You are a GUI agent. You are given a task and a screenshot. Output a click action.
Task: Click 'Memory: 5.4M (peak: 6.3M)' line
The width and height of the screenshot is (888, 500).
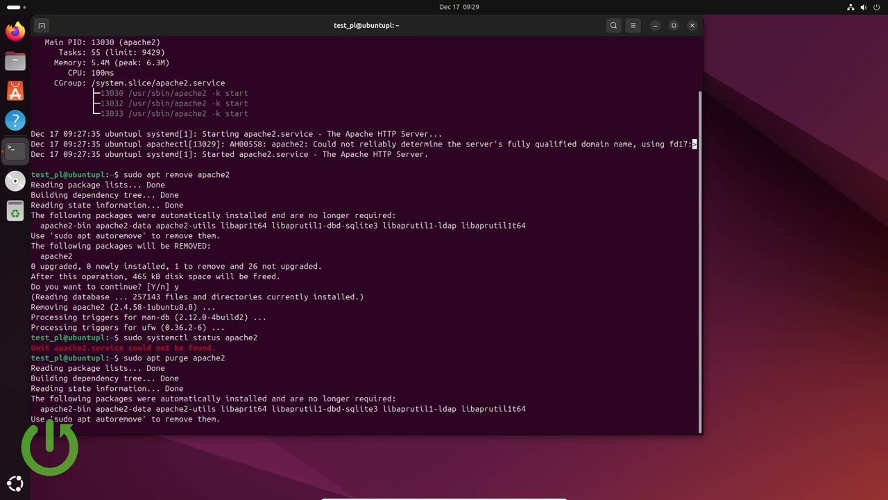tap(112, 62)
